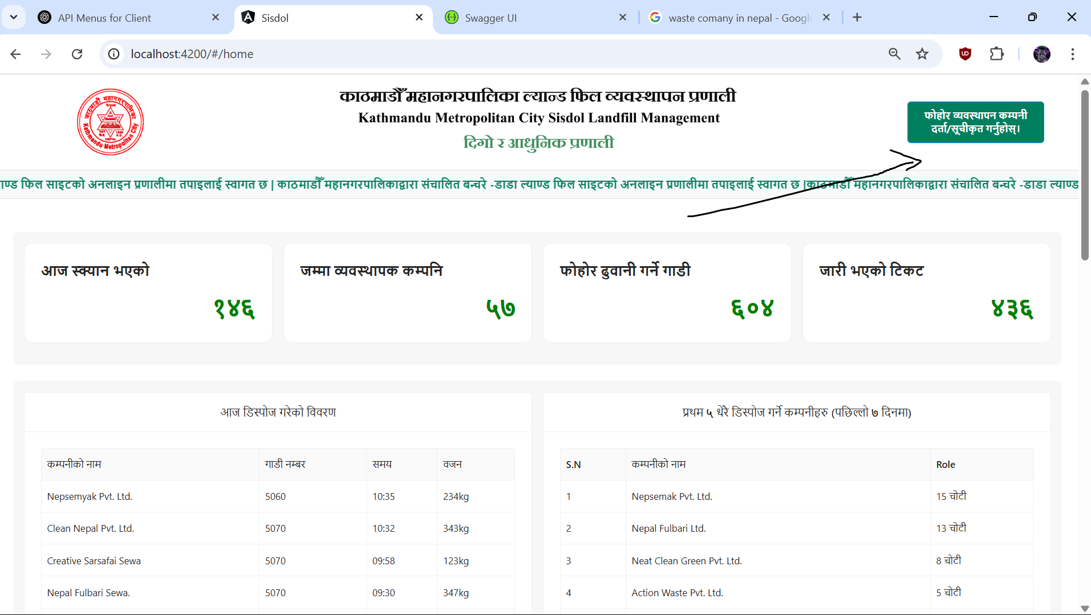Click the vertical page scrollbar thumb
Screen dimensions: 1091x615
1084,171
